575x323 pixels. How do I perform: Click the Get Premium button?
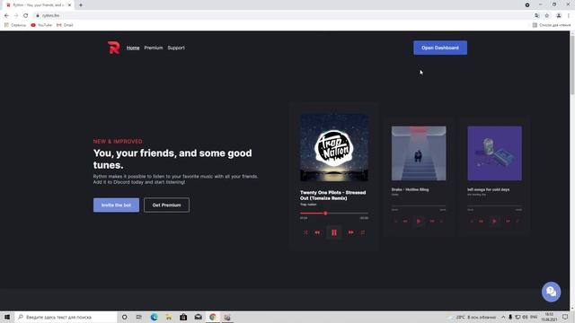coord(166,205)
